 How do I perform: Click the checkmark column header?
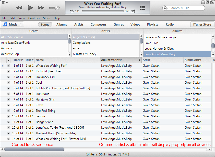point(8,60)
